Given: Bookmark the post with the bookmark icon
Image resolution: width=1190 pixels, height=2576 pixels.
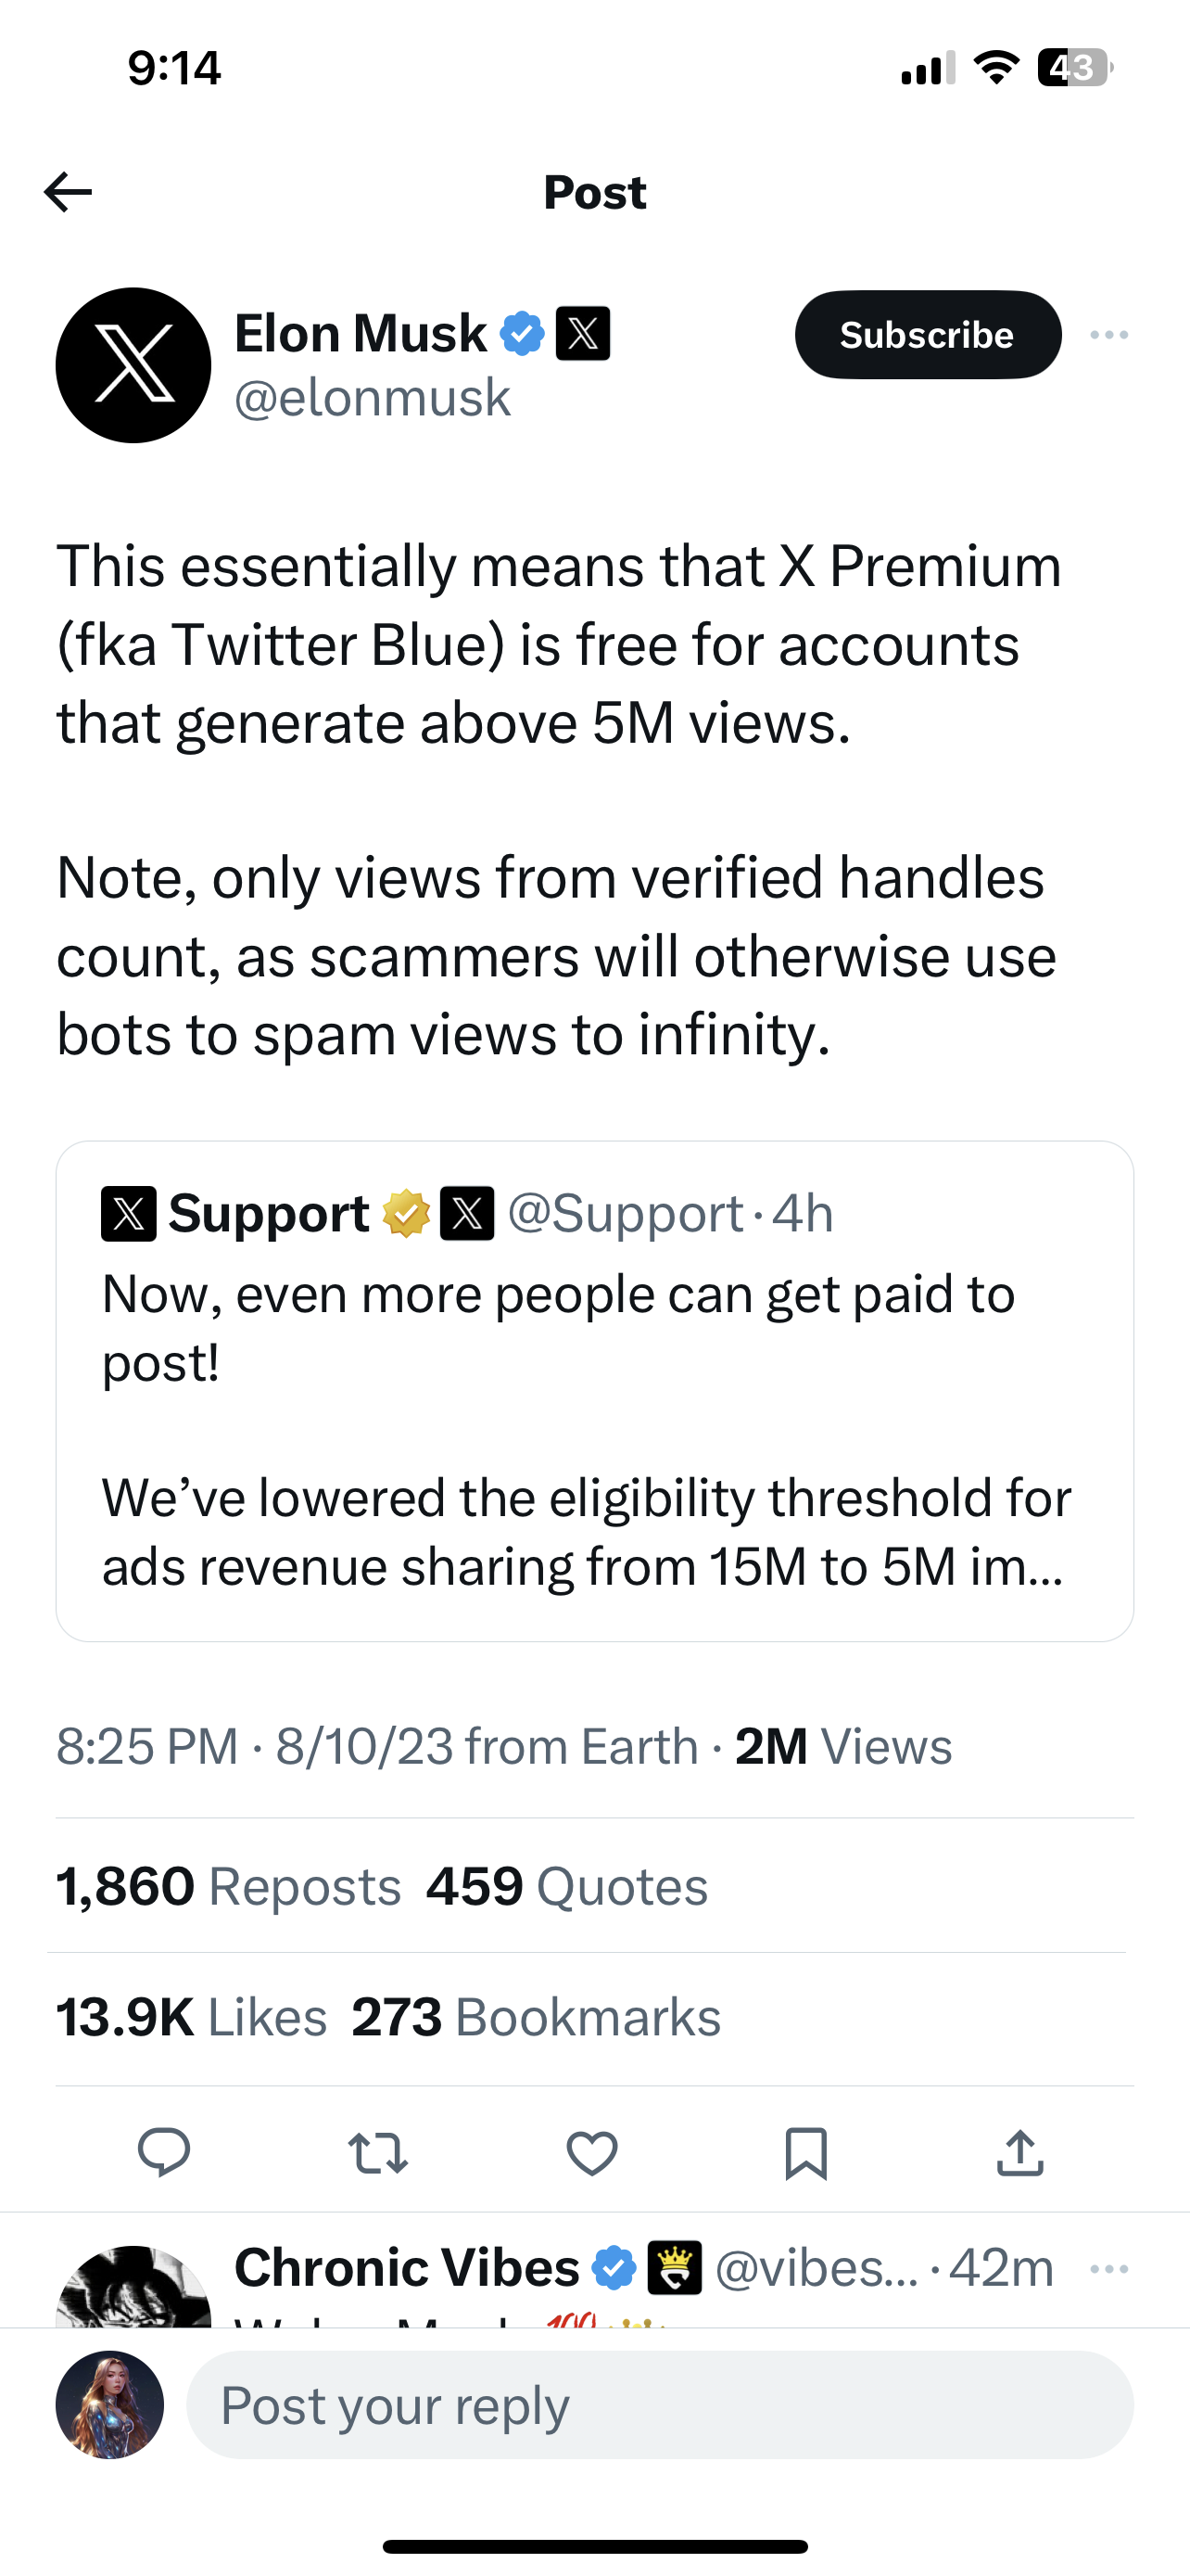Looking at the screenshot, I should tap(805, 2153).
